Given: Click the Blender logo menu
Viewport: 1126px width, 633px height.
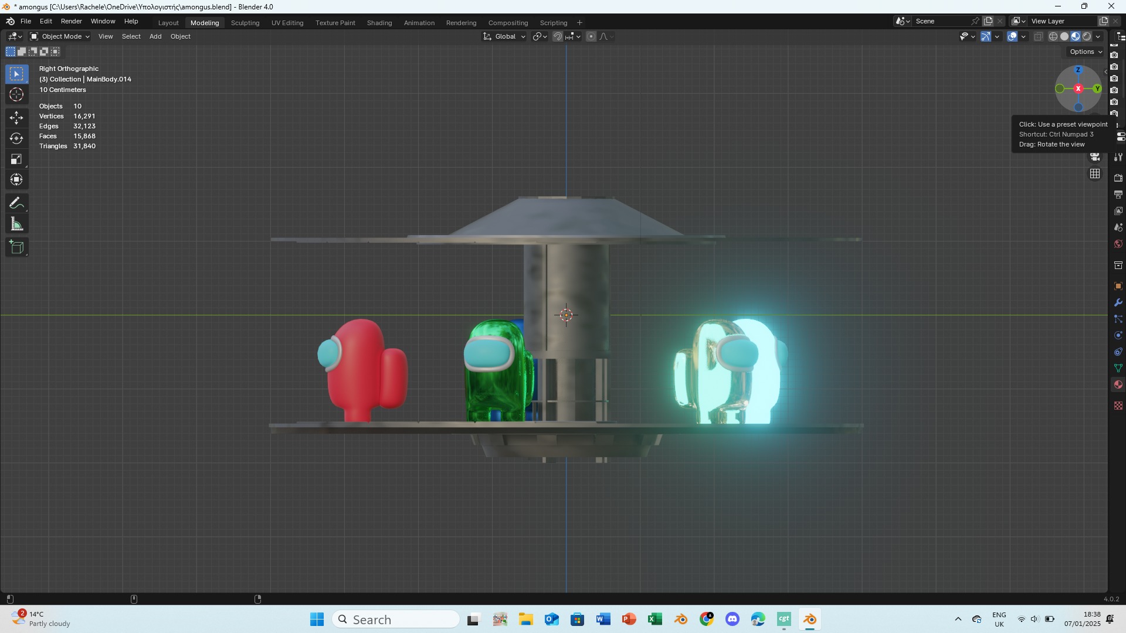Looking at the screenshot, I should [x=10, y=21].
